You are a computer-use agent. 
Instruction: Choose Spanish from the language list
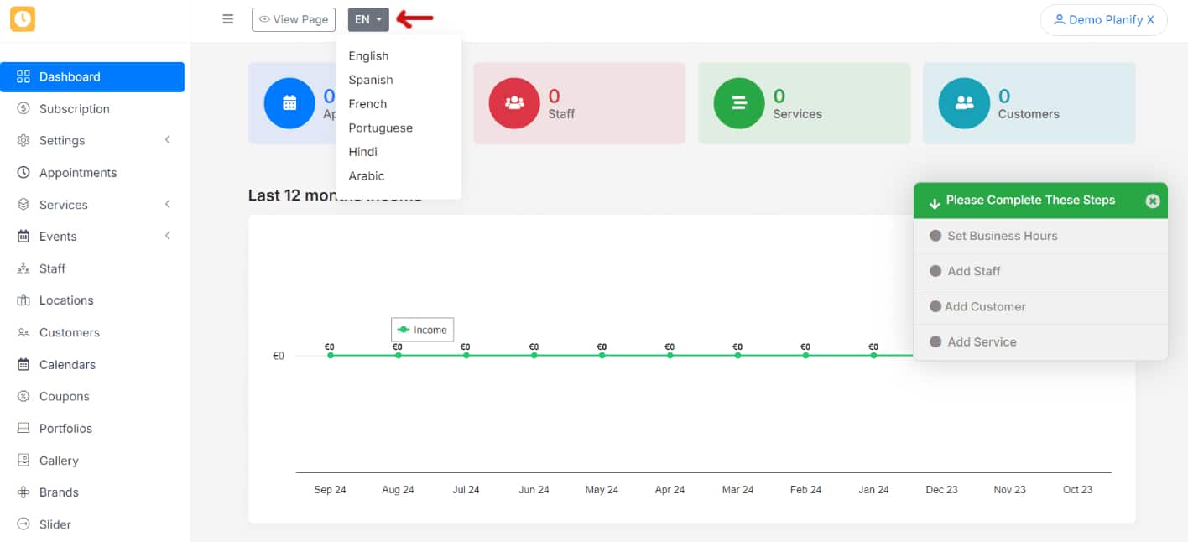pyautogui.click(x=371, y=80)
